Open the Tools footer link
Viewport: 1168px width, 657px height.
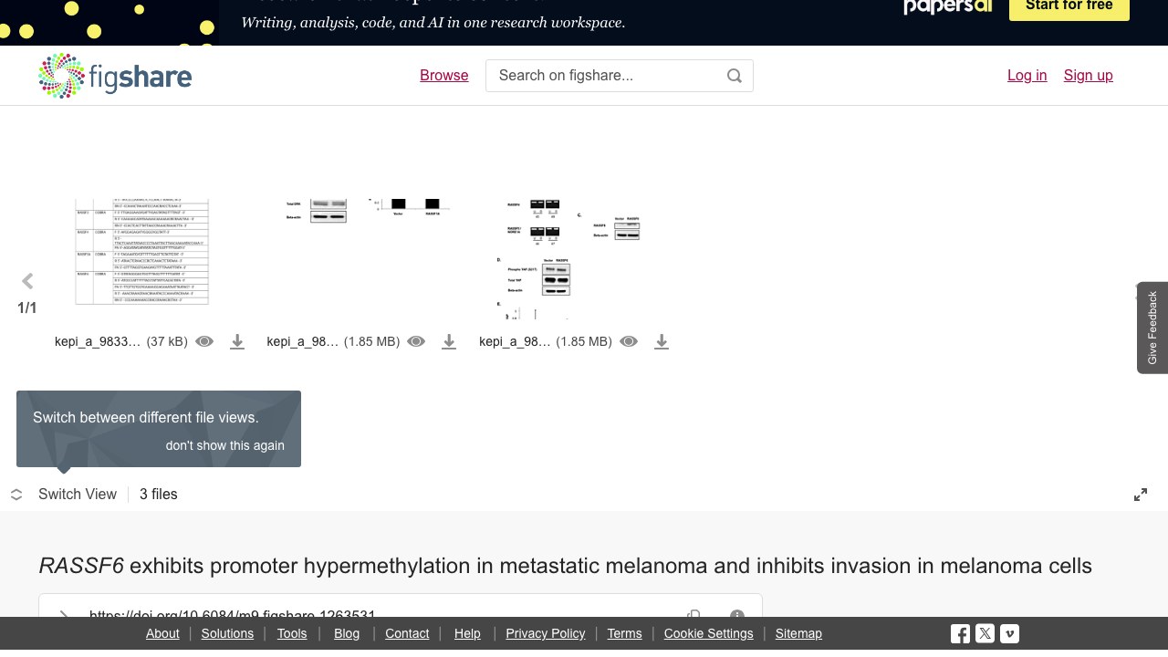click(292, 633)
